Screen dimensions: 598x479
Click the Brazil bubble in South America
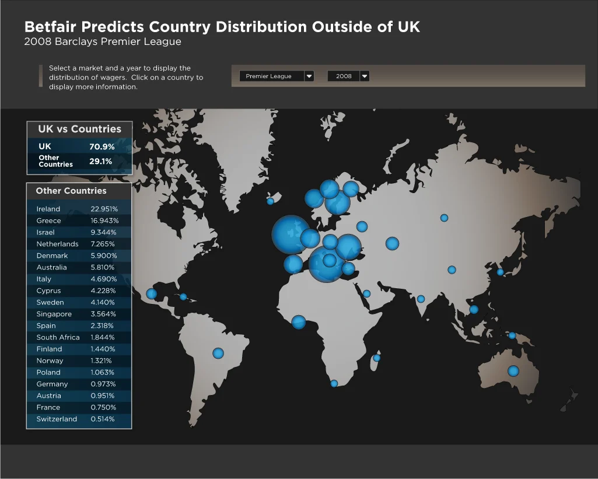218,353
